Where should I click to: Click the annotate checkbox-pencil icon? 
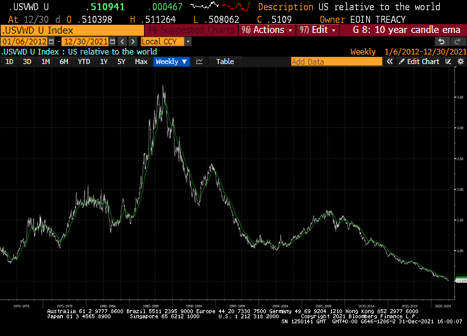click(448, 61)
